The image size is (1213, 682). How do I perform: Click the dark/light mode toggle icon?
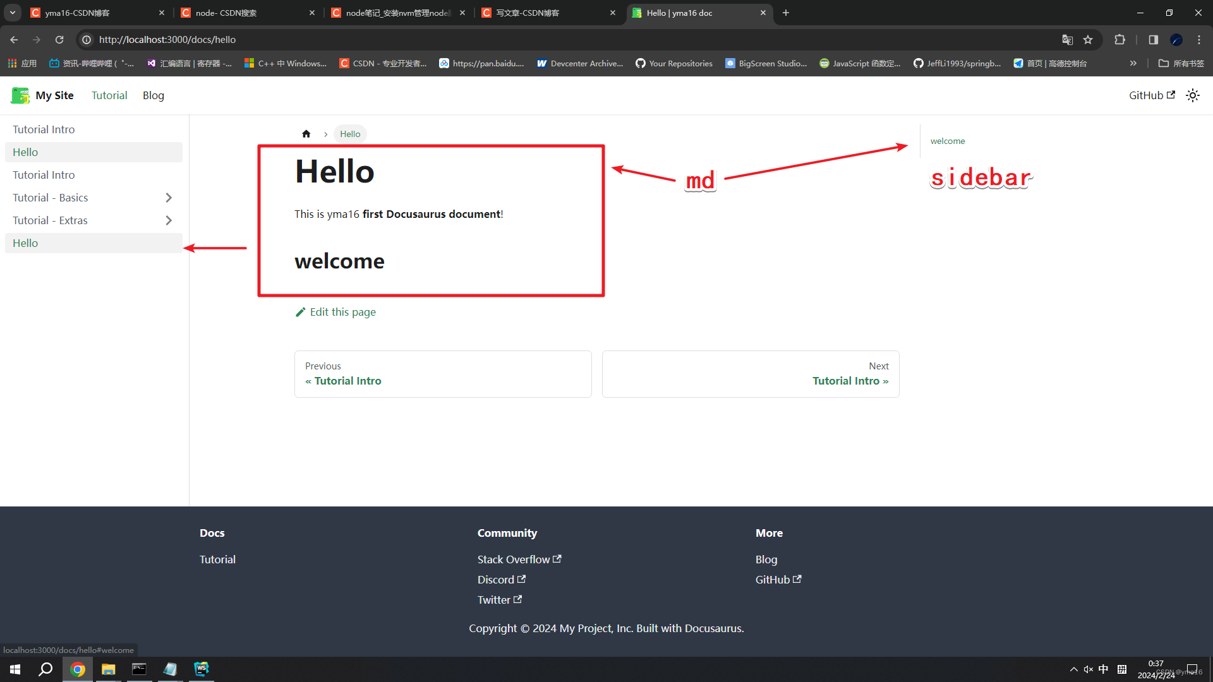1194,95
